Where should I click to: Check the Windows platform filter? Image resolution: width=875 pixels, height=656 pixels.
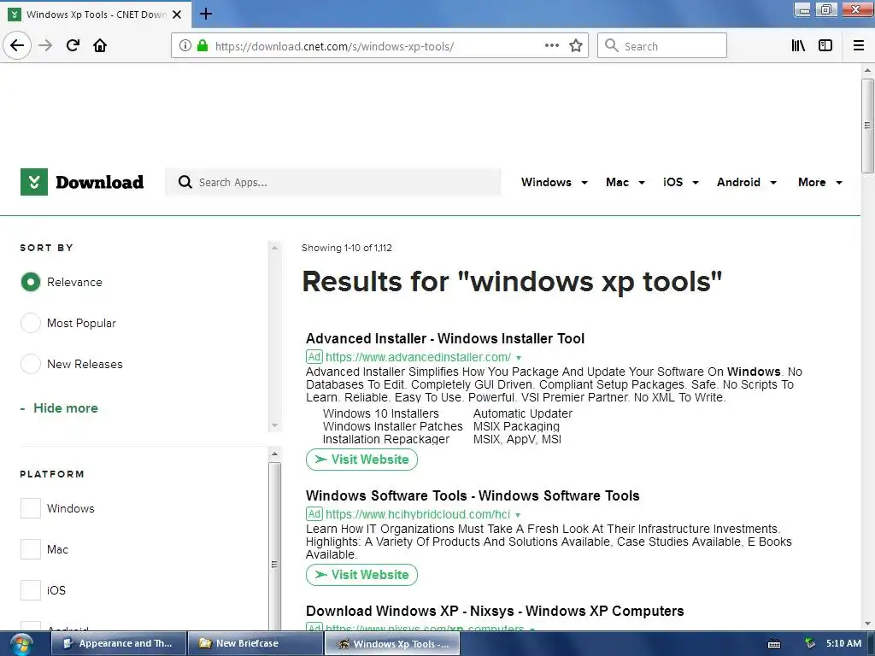31,508
